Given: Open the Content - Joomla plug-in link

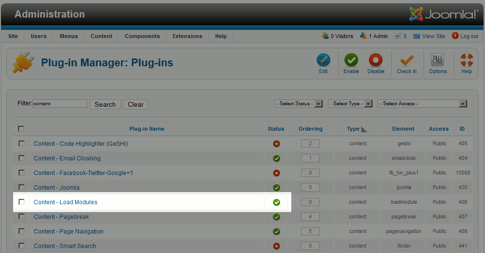Looking at the screenshot, I should 57,188.
